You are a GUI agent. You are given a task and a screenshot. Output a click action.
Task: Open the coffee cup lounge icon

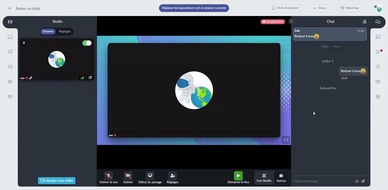pos(10,52)
